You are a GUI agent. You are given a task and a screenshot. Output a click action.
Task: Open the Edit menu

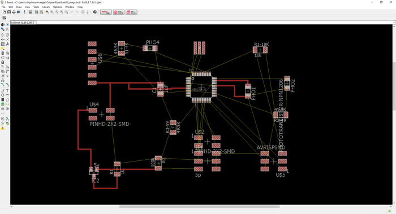(x=11, y=7)
